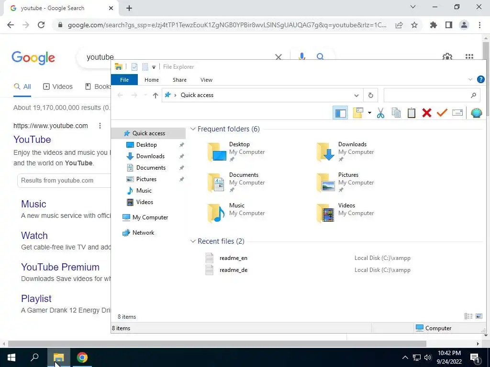The width and height of the screenshot is (490, 367).
Task: Select the Pictures folder icon in Frequent folders
Action: pyautogui.click(x=325, y=182)
